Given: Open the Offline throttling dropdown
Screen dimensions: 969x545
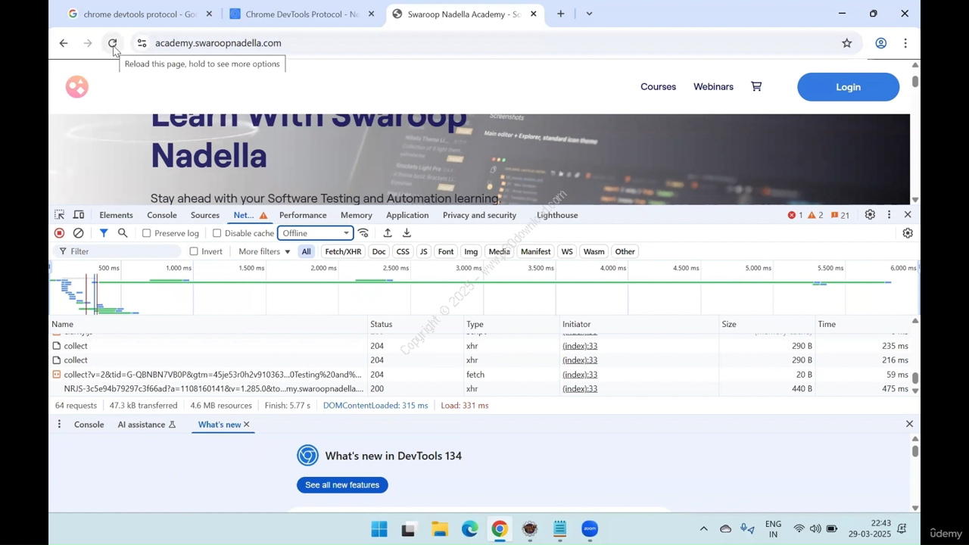Looking at the screenshot, I should 316,233.
